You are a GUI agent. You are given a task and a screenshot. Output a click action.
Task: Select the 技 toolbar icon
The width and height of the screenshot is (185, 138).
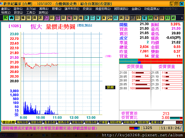[x=162, y=18]
